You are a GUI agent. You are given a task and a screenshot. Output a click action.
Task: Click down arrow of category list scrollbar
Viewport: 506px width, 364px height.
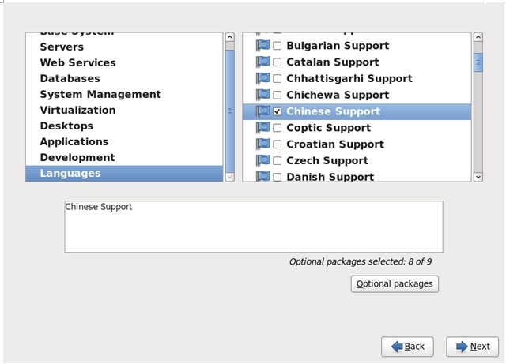coord(230,177)
